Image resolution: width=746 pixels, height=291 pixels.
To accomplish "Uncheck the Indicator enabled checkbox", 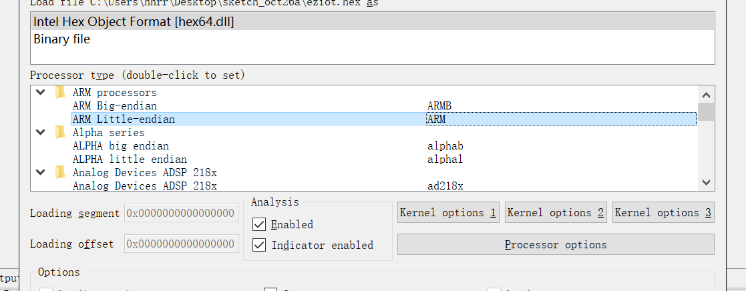I will coord(259,245).
